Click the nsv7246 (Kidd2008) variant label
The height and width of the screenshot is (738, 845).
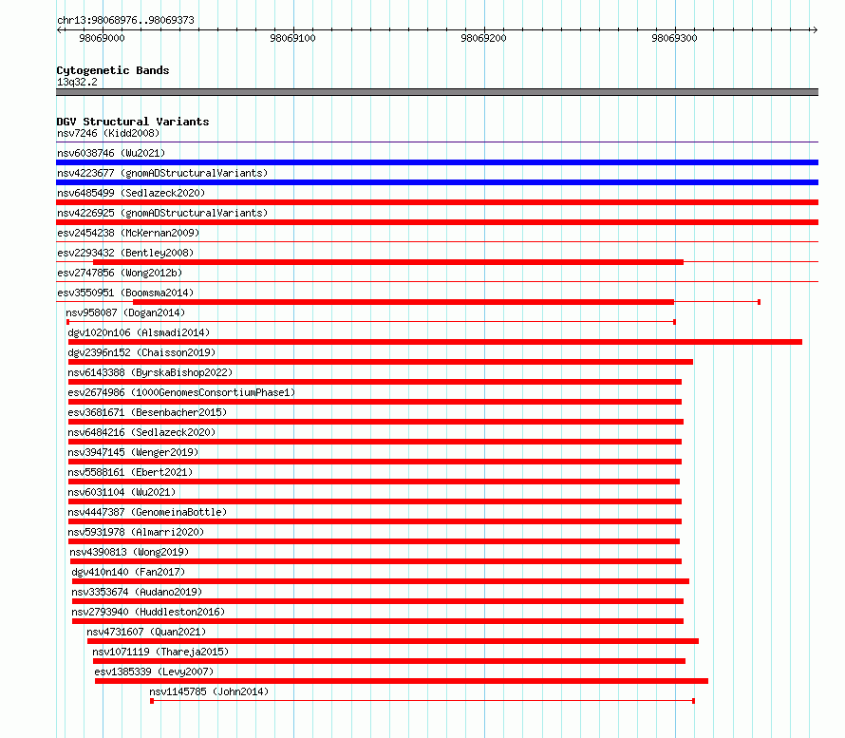108,133
